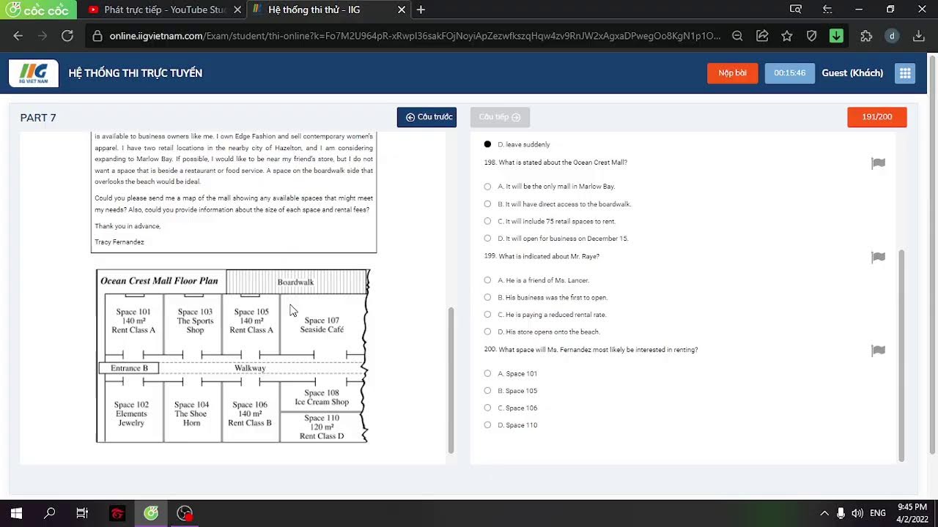Click the address bar URL

pyautogui.click(x=414, y=36)
